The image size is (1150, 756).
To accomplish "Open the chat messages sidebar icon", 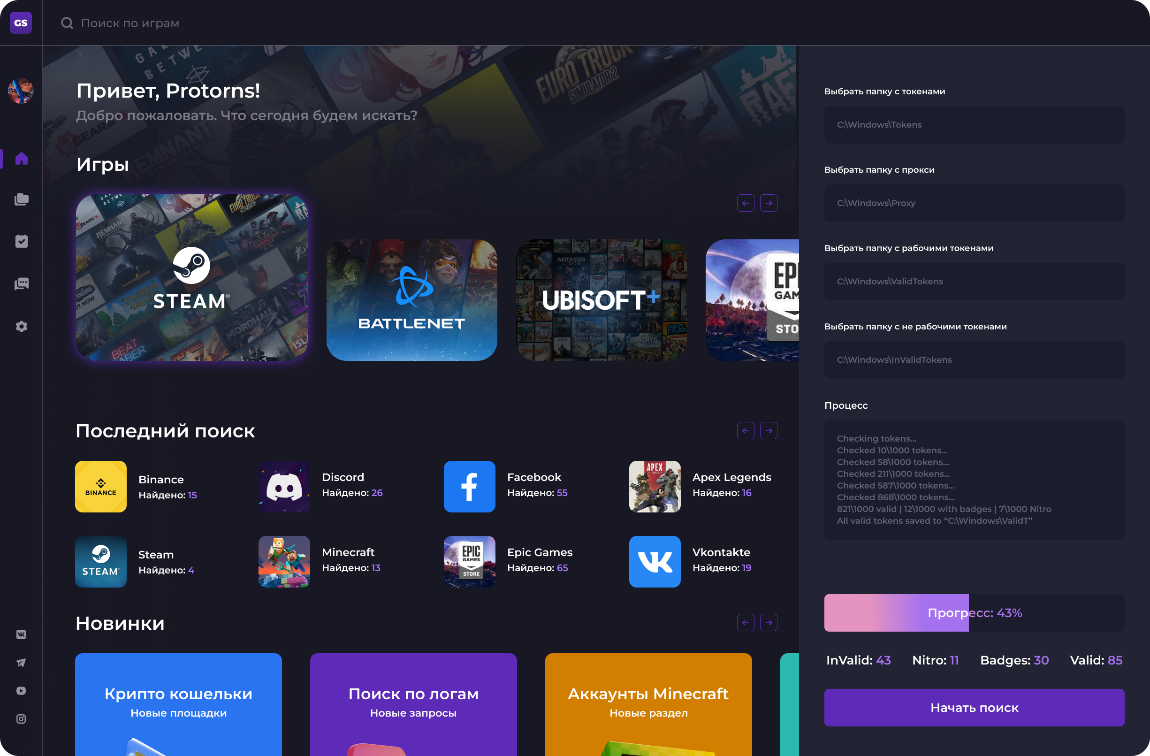I will (21, 284).
